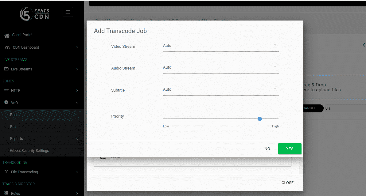This screenshot has height=196, width=366.
Task: Open the Subtitle dropdown
Action: point(221,90)
